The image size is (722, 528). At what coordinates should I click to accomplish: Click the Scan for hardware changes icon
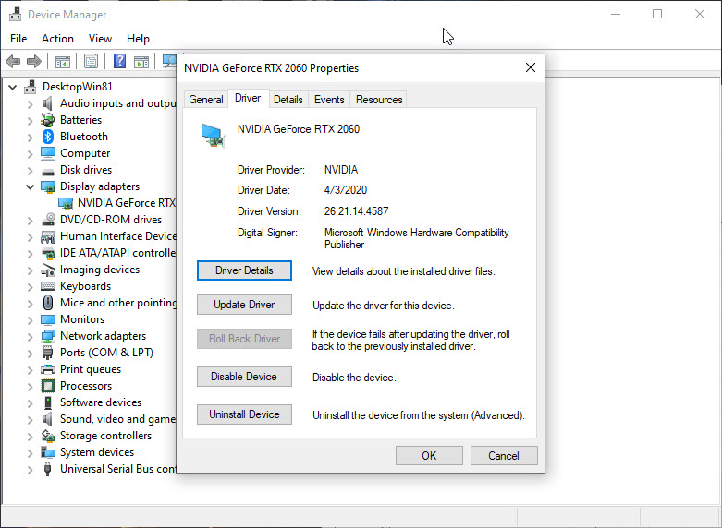click(169, 61)
